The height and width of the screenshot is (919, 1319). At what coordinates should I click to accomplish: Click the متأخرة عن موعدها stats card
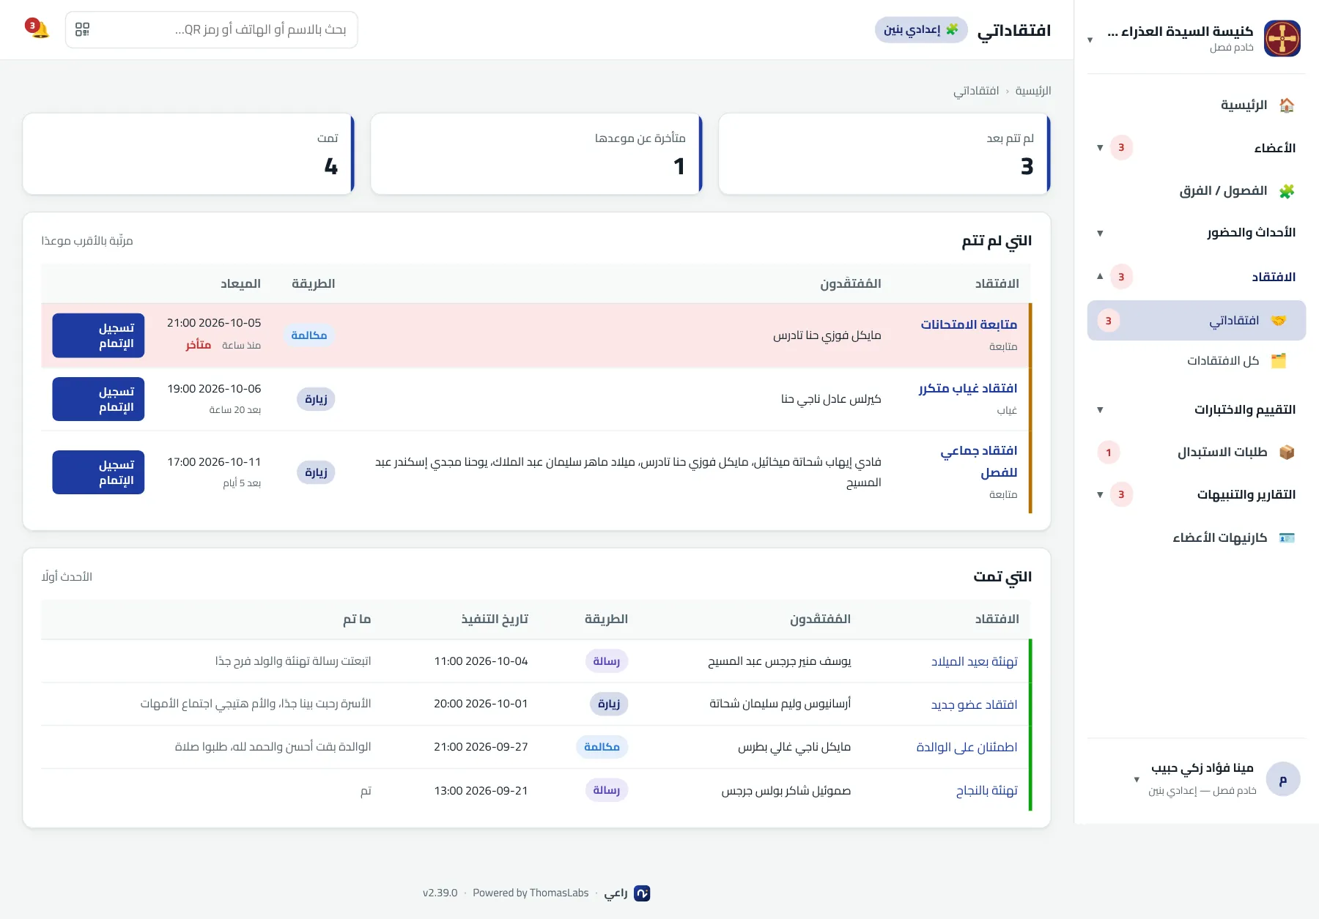point(536,154)
